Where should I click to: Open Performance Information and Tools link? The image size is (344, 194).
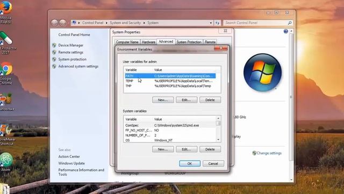click(x=81, y=172)
